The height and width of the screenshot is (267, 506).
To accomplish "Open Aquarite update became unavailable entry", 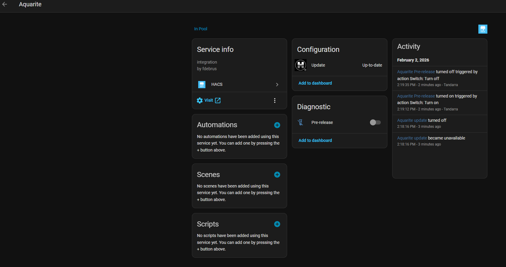I will [x=412, y=138].
